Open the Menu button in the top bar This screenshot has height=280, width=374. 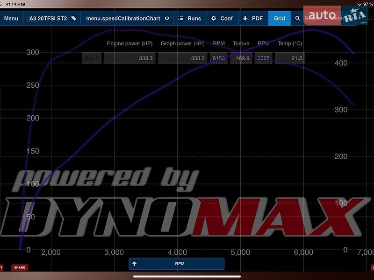11,18
